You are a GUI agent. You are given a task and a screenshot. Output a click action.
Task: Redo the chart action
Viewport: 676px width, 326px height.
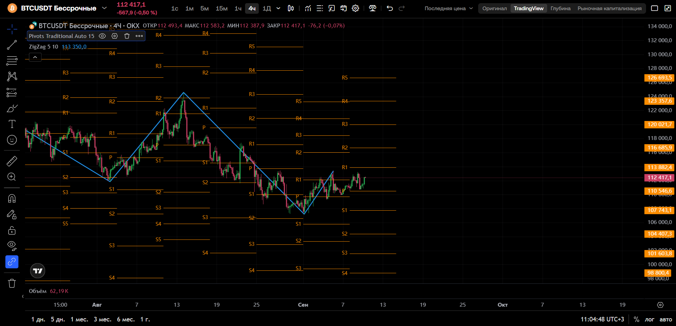point(402,8)
